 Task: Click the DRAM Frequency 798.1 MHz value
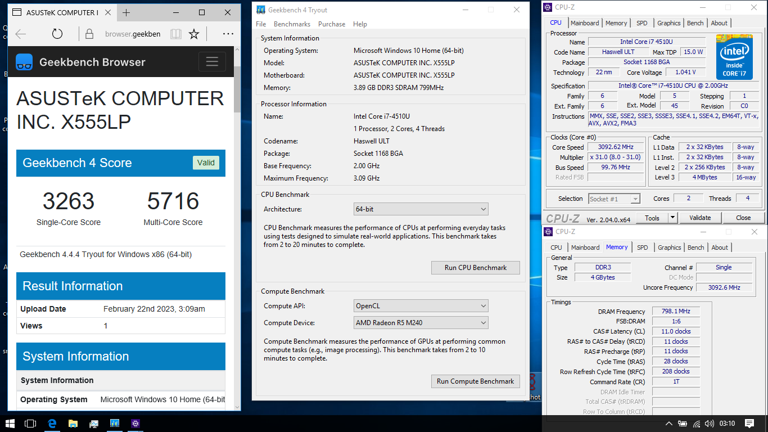click(x=676, y=311)
